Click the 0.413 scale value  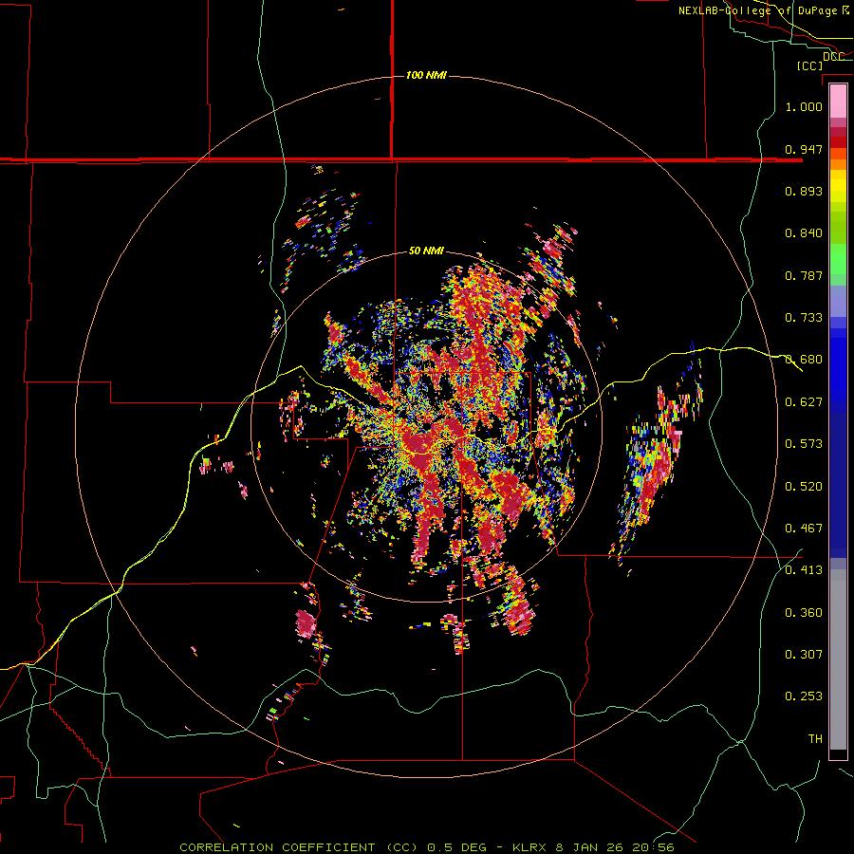(804, 570)
